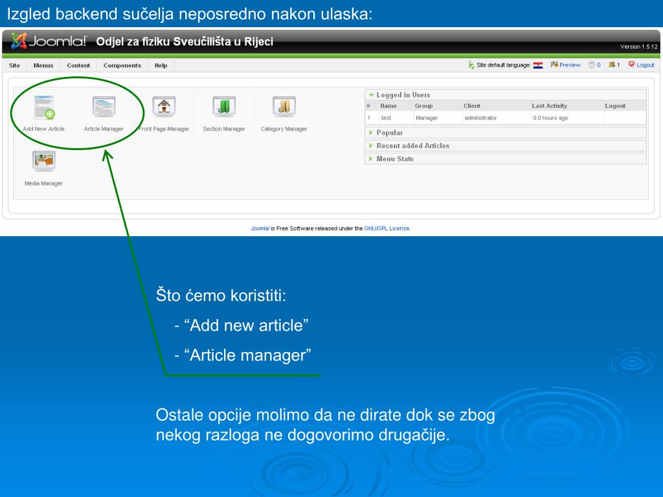Open the GNU/GPL License link

pyautogui.click(x=387, y=228)
